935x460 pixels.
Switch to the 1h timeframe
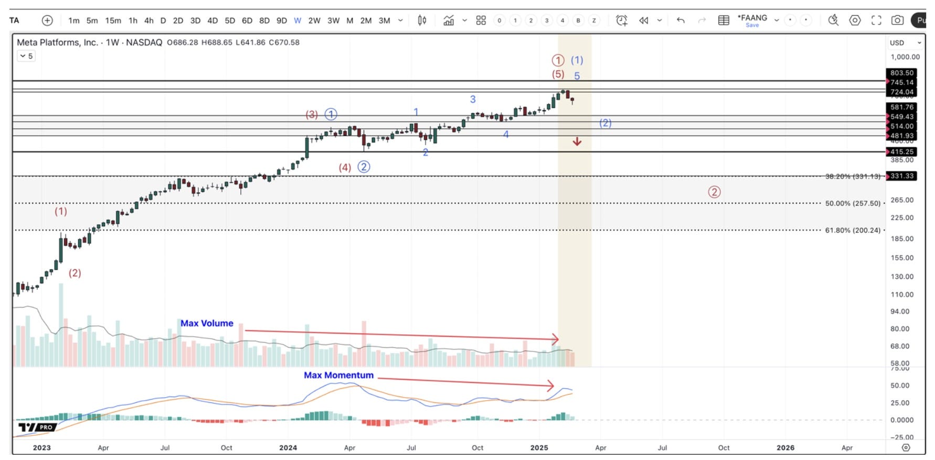[x=133, y=20]
